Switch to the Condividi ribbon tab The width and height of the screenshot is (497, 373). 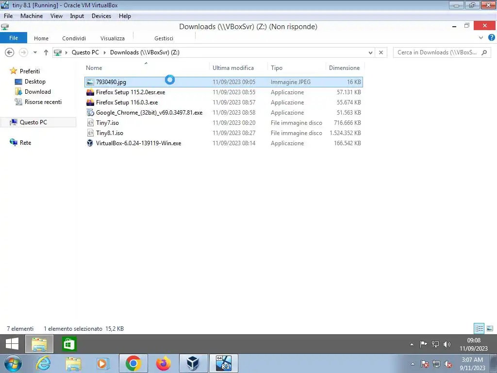point(74,38)
